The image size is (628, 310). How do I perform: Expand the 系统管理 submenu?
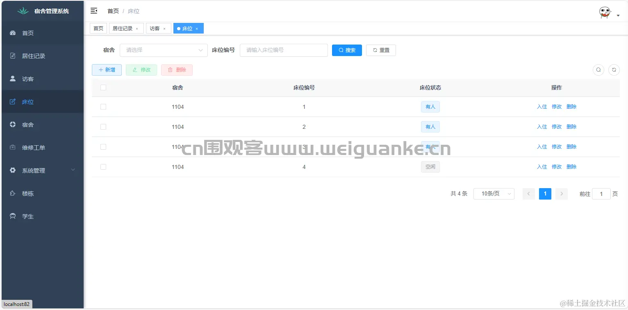pyautogui.click(x=43, y=171)
